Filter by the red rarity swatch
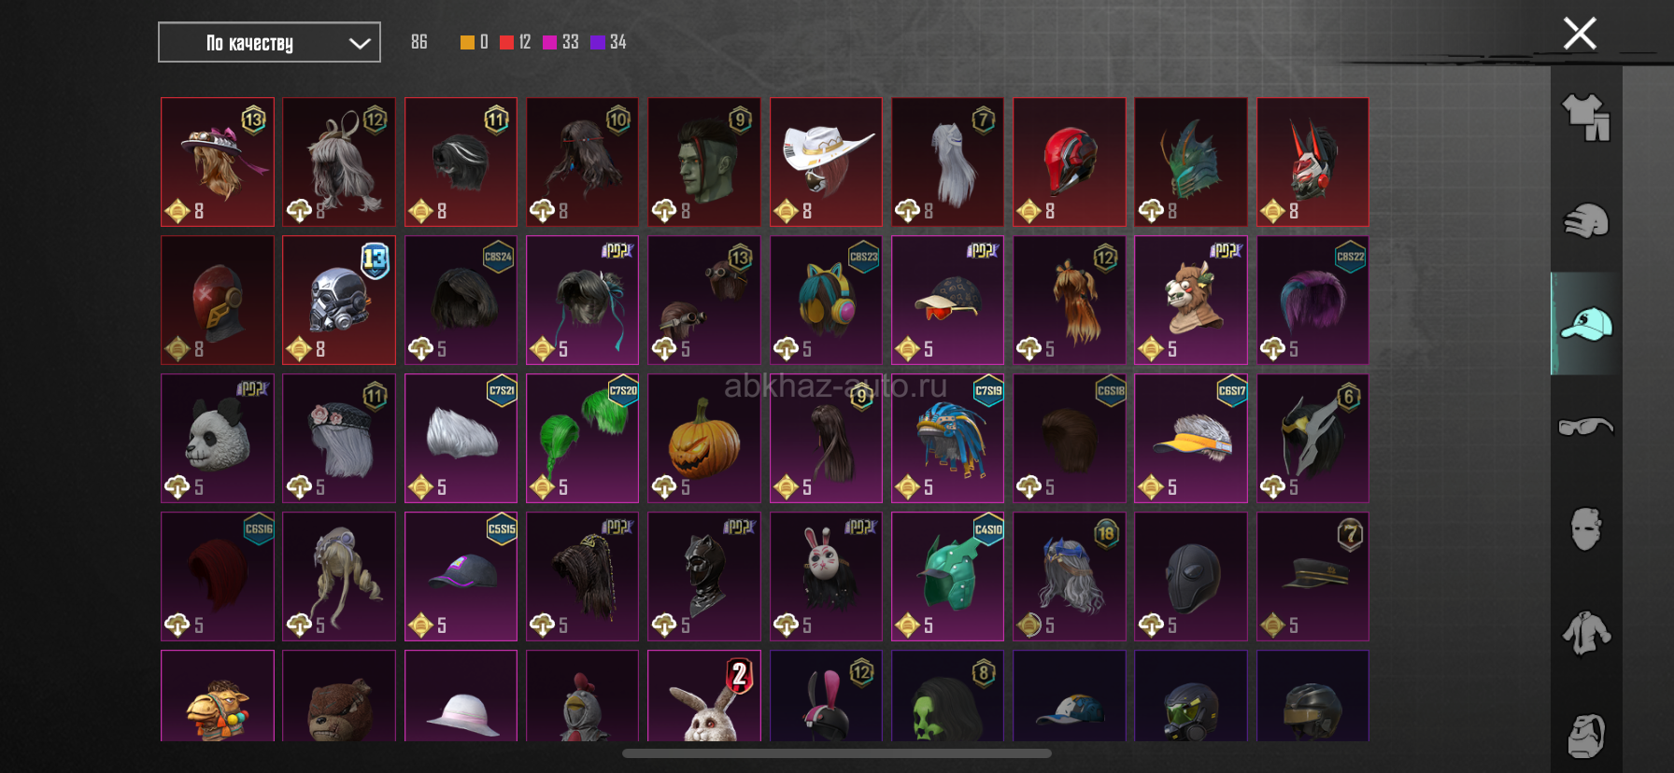The height and width of the screenshot is (773, 1674). 506,42
